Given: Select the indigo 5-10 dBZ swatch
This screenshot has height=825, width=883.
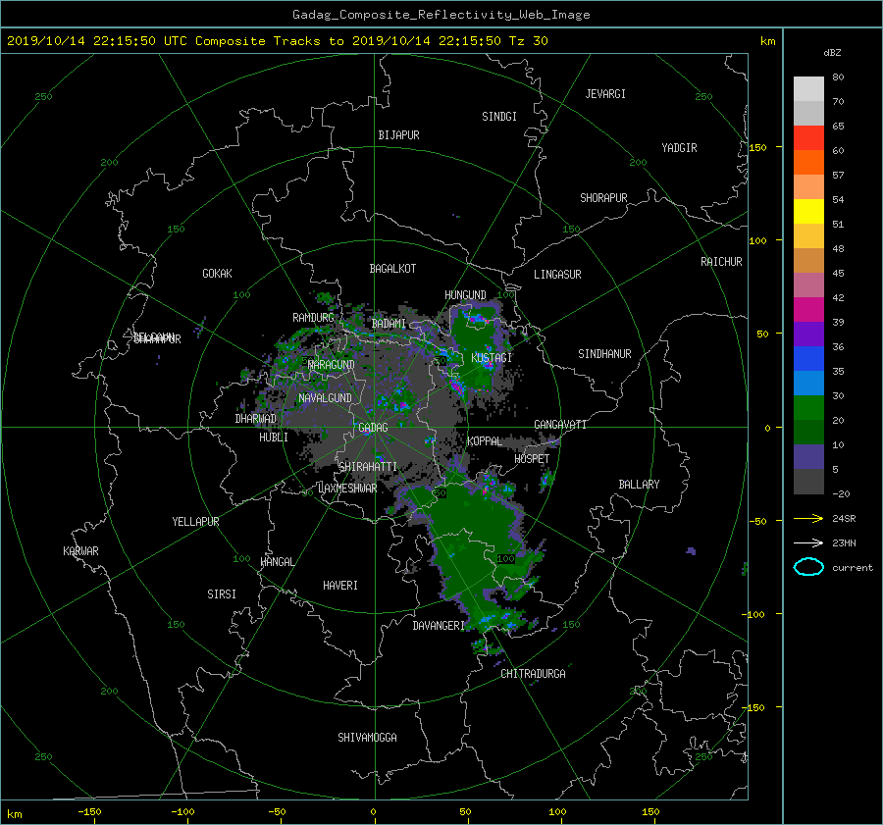Looking at the screenshot, I should tap(808, 457).
